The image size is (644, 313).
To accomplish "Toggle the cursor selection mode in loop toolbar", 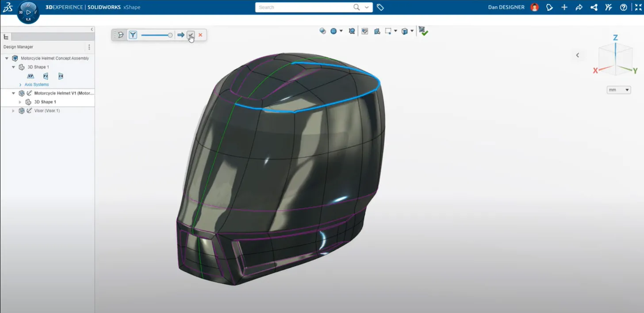I will [x=190, y=35].
